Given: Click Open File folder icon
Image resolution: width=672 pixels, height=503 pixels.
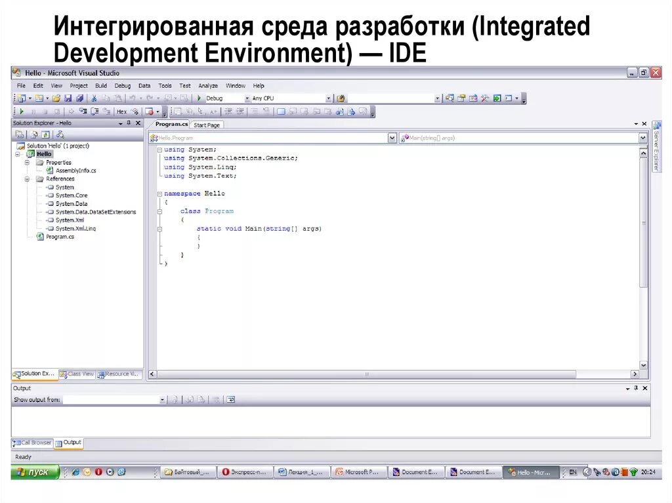Looking at the screenshot, I should click(56, 98).
